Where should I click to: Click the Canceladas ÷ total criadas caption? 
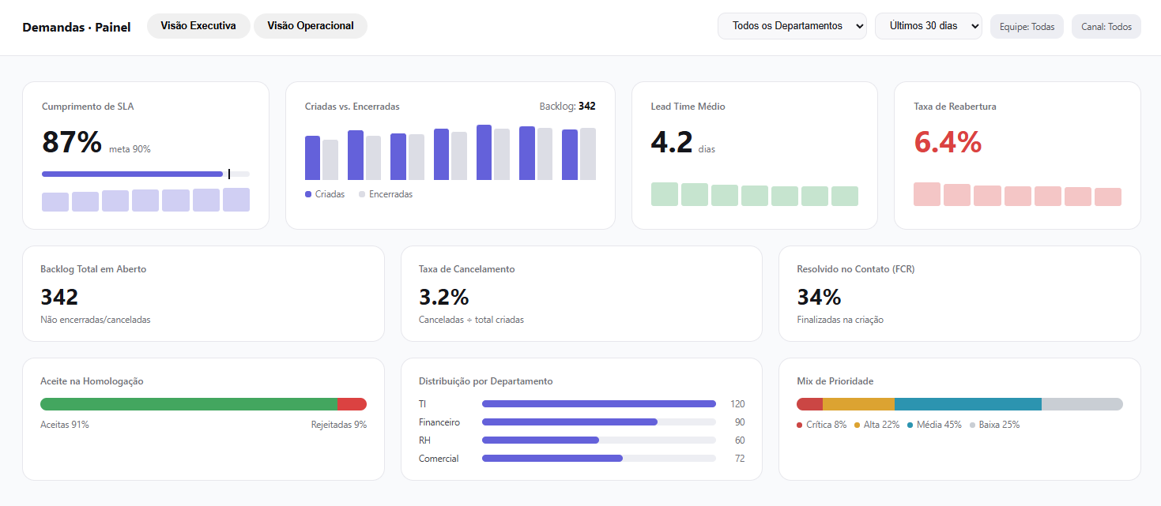[x=471, y=320]
